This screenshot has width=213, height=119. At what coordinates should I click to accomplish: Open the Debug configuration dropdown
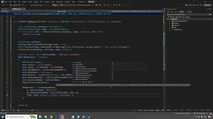pos(56,5)
